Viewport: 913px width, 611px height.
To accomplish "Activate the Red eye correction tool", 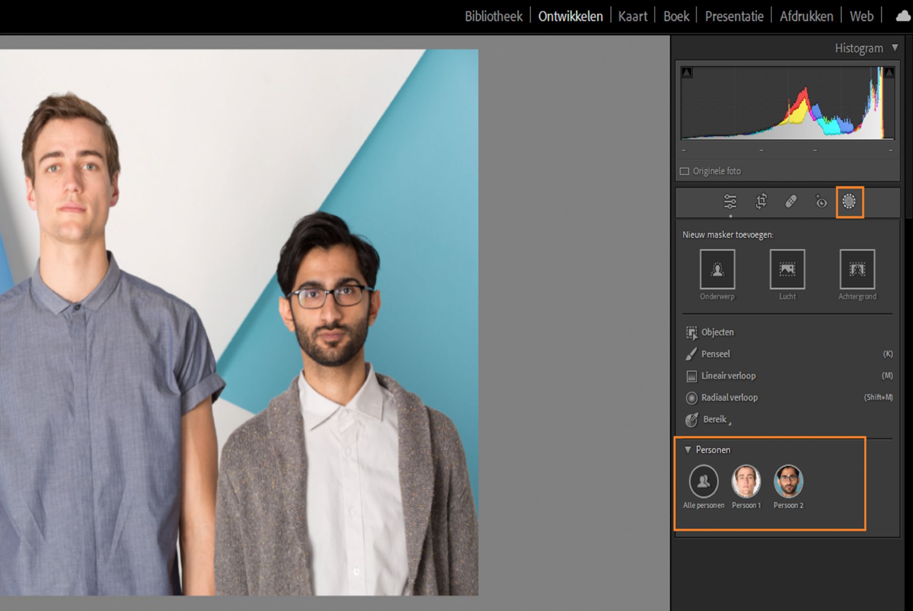I will coord(821,202).
